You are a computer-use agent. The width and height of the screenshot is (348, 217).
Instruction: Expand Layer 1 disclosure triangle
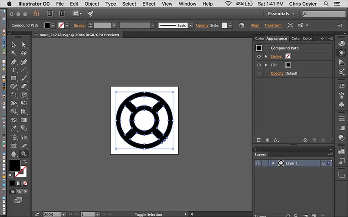pyautogui.click(x=273, y=163)
